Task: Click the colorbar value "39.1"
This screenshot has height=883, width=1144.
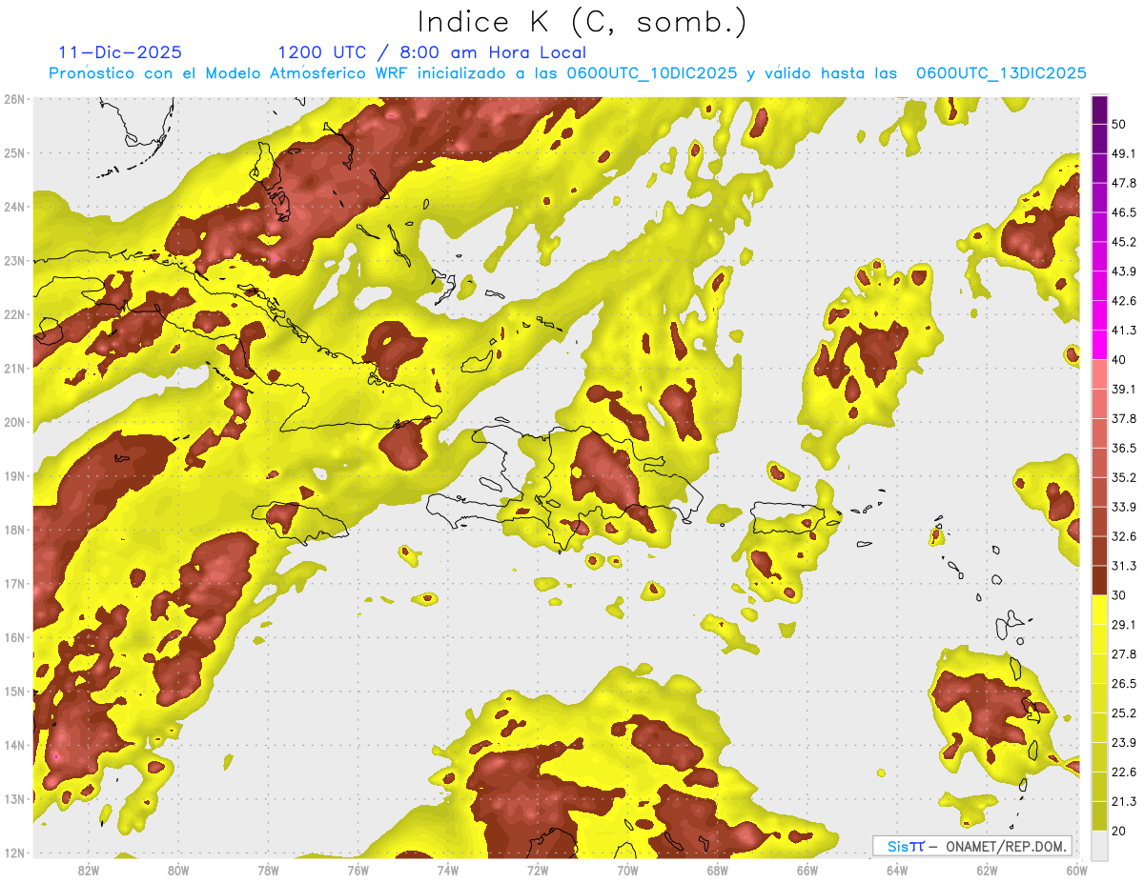Action: 1124,389
